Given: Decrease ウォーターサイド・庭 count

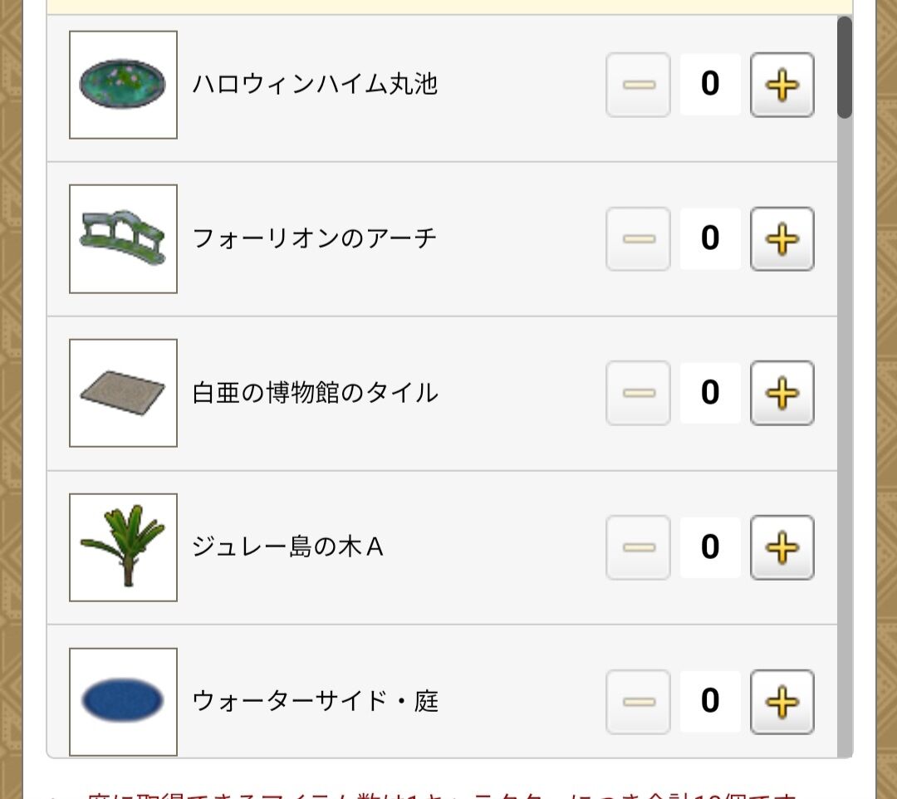Looking at the screenshot, I should [638, 702].
